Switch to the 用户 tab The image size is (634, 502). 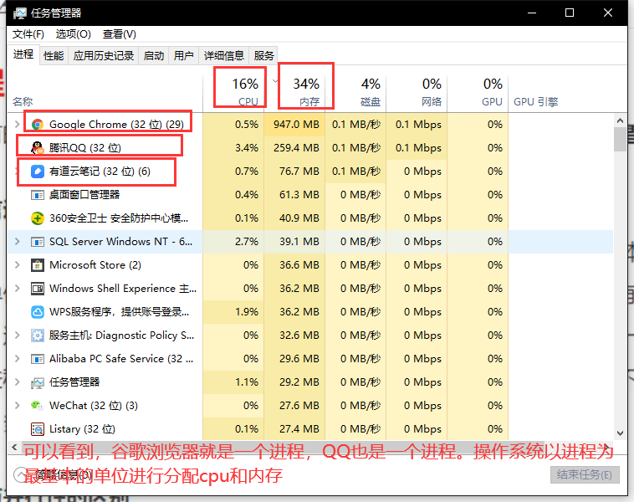pyautogui.click(x=183, y=56)
